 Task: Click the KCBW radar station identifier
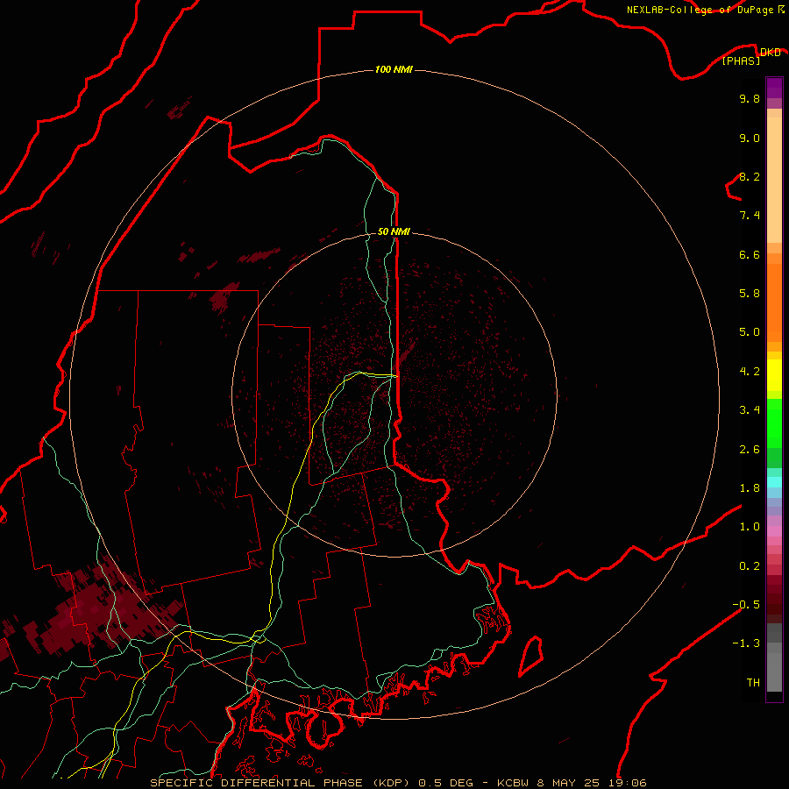[513, 783]
